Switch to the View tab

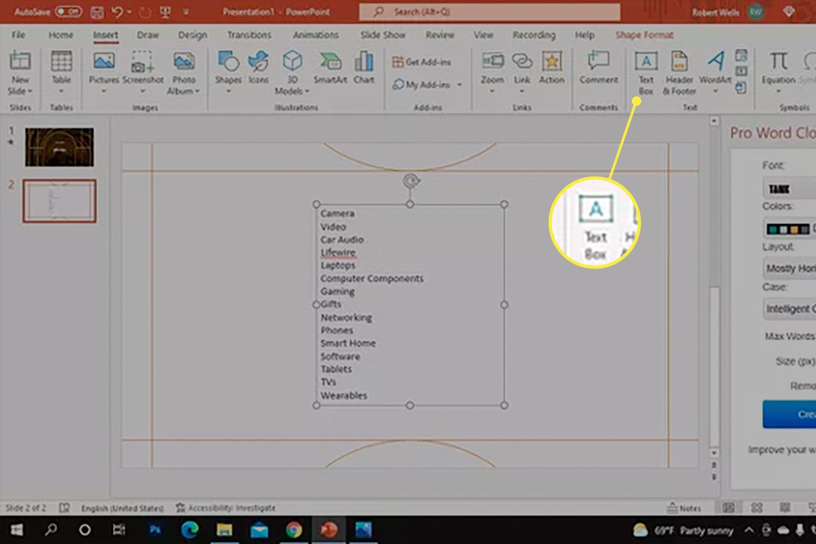click(483, 35)
